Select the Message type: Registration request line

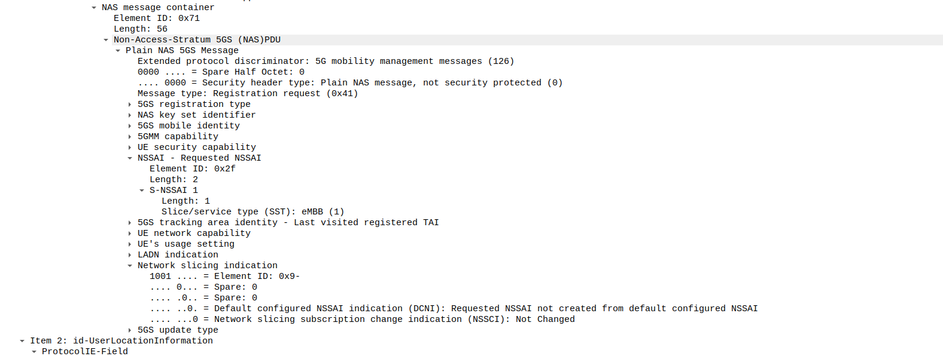[248, 94]
